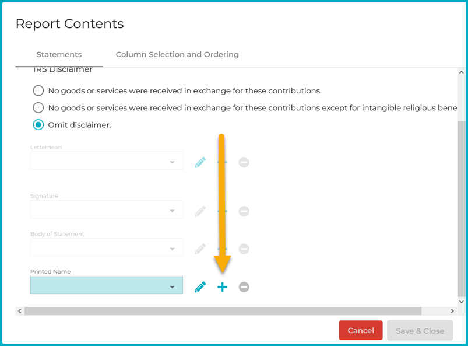468x346 pixels.
Task: Select the intangible religious benefits disclaimer radio
Action: 38,107
